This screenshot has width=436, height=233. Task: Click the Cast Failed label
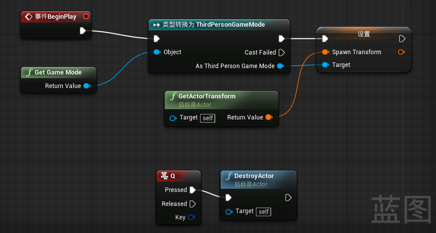[x=260, y=53]
